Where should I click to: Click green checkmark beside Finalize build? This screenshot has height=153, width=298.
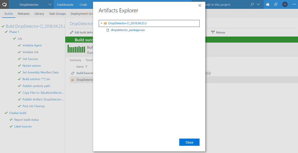pyautogui.click(x=6, y=113)
